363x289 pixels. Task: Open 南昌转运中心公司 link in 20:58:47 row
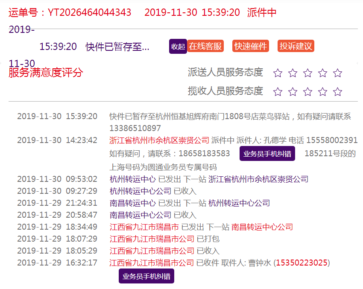(141, 215)
